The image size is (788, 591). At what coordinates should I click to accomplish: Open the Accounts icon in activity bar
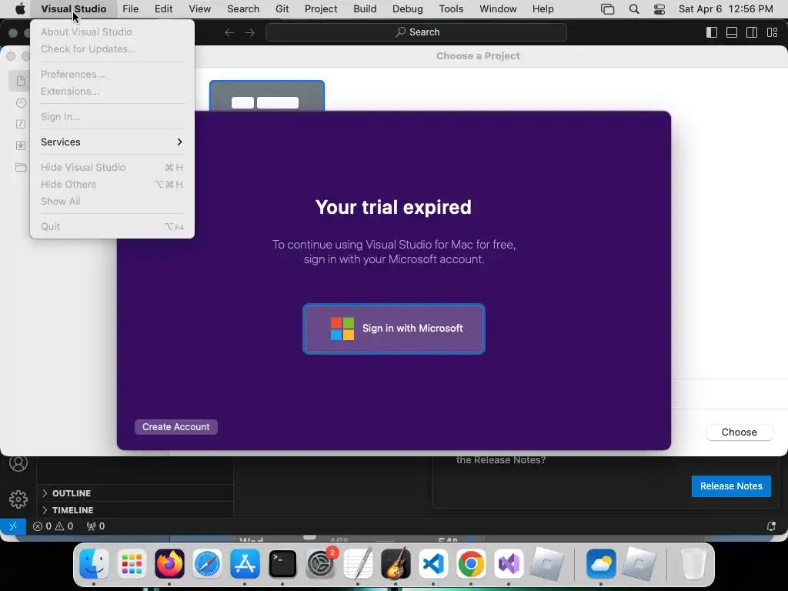click(18, 462)
